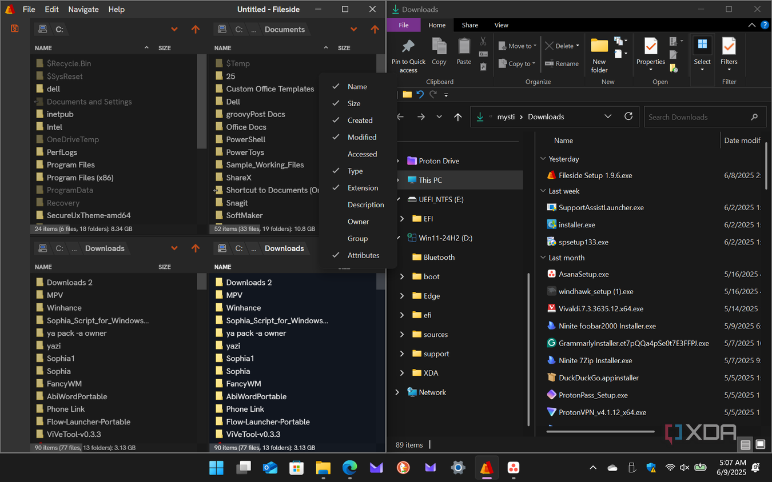Click the orange save icon in Fileside's sidebar

pyautogui.click(x=15, y=29)
